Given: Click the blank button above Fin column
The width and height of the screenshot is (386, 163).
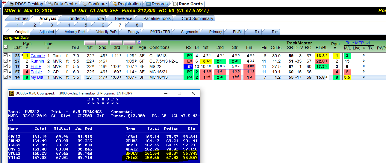Looking at the screenshot, I should tap(130, 43).
